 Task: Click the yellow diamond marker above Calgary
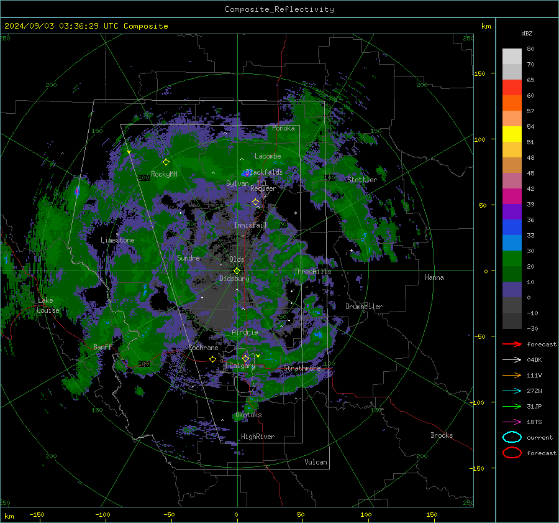(245, 358)
